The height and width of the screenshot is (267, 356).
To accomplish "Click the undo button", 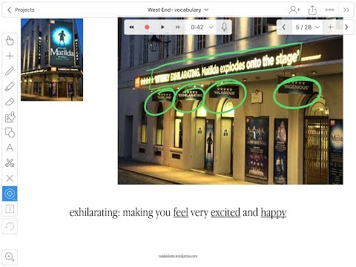I will [10, 226].
